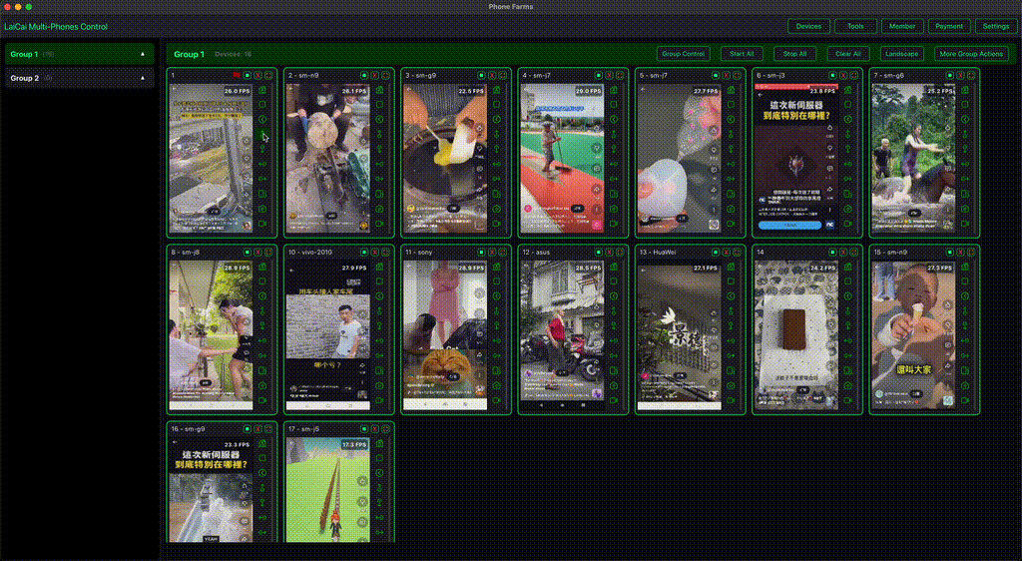Open the Devices menu
The image size is (1022, 561).
[808, 27]
